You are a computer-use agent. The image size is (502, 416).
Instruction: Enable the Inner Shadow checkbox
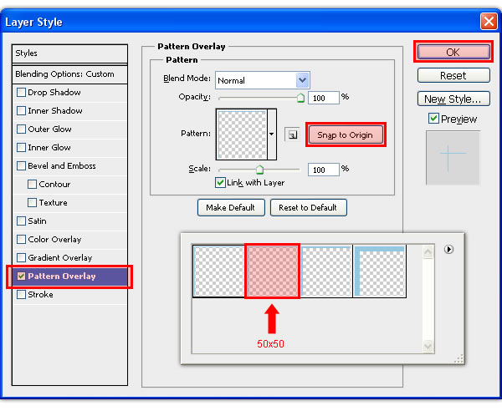pyautogui.click(x=21, y=110)
